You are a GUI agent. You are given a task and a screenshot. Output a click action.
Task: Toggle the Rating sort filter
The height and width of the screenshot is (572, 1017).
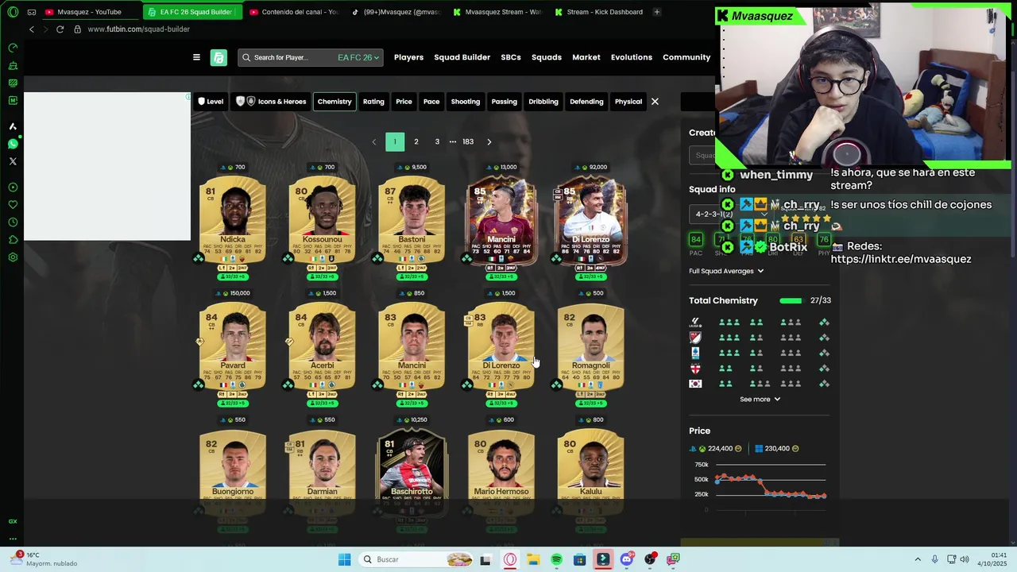pyautogui.click(x=373, y=102)
